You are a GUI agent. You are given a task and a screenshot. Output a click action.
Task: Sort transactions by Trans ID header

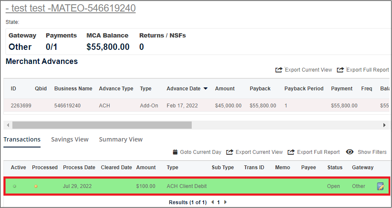(x=254, y=168)
